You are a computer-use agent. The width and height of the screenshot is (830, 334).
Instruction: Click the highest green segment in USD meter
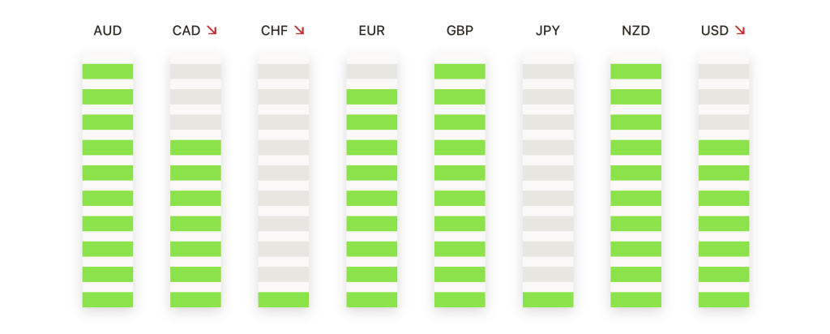[x=724, y=148]
